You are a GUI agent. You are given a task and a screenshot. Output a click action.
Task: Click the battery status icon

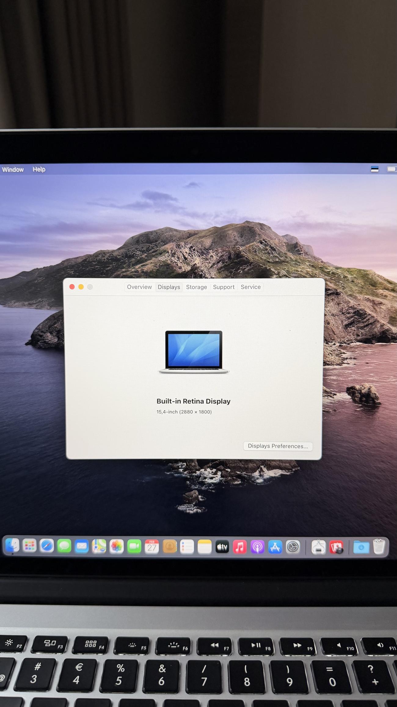[x=392, y=169]
